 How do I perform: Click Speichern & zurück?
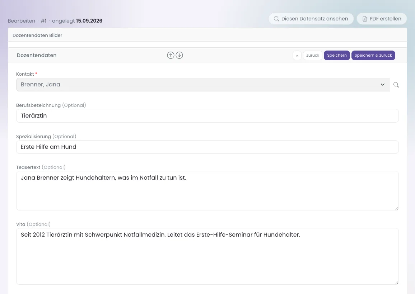point(373,56)
